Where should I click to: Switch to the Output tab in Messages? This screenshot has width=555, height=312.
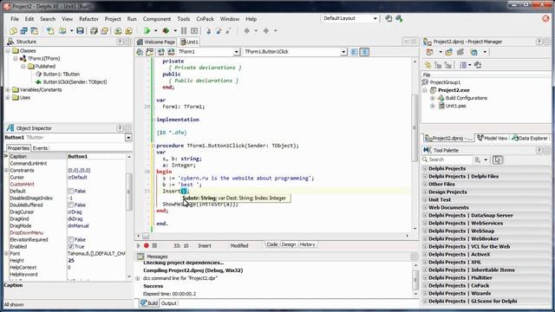click(x=169, y=303)
